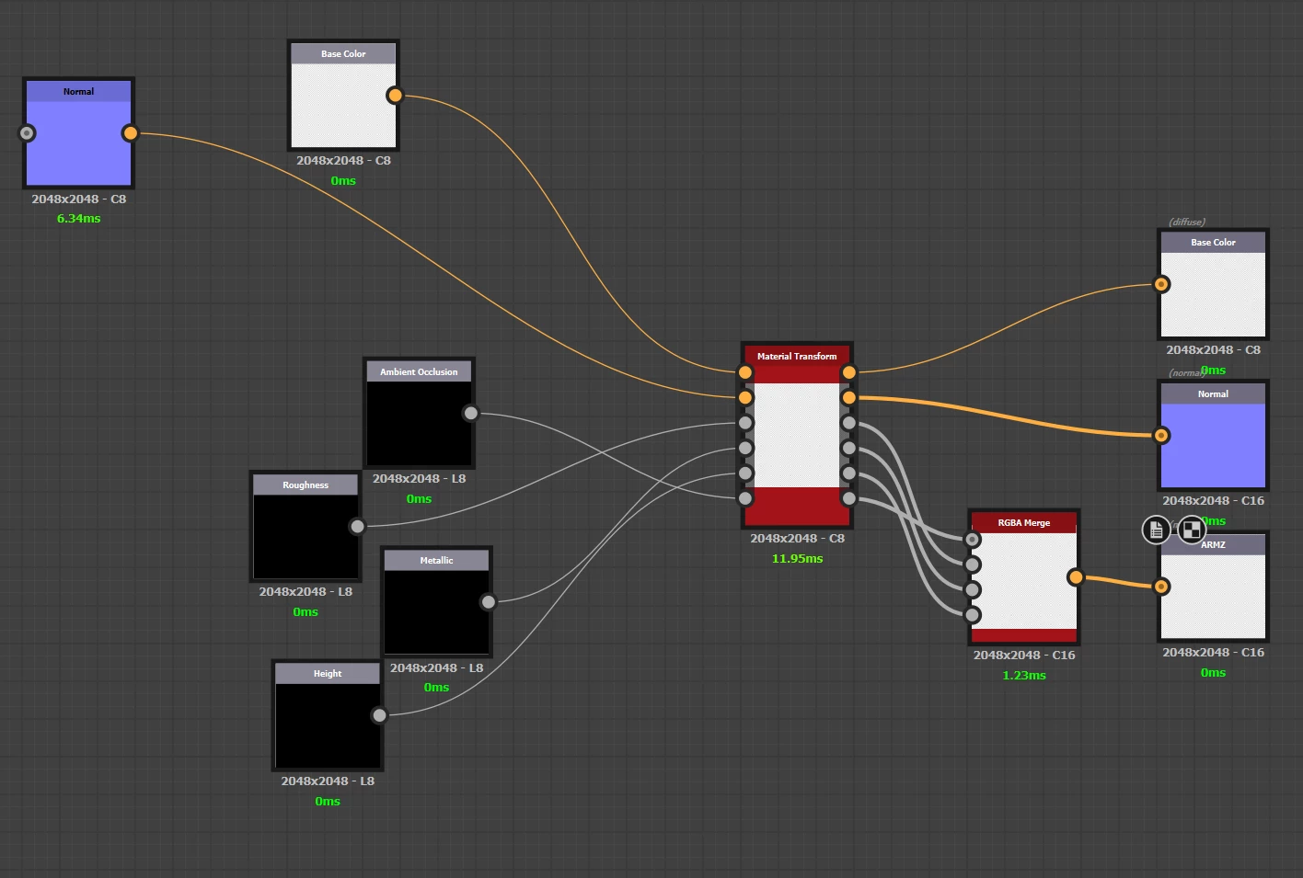Select the Metallic node thumbnail
Viewport: 1303px width, 878px height.
point(436,611)
